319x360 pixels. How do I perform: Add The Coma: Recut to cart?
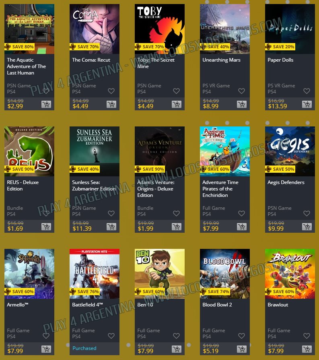coord(111,104)
